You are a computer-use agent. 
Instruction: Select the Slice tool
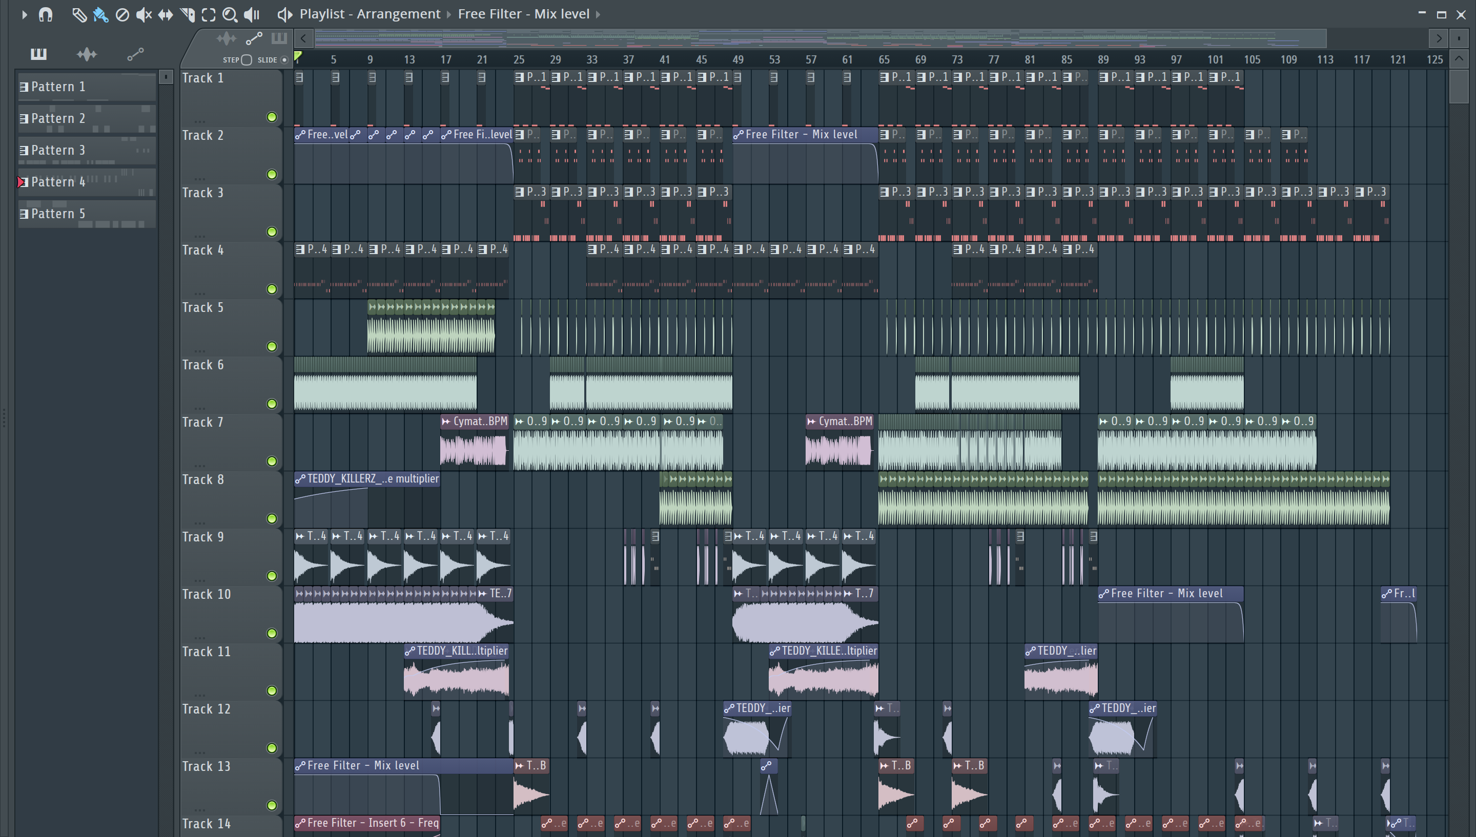[x=188, y=14]
